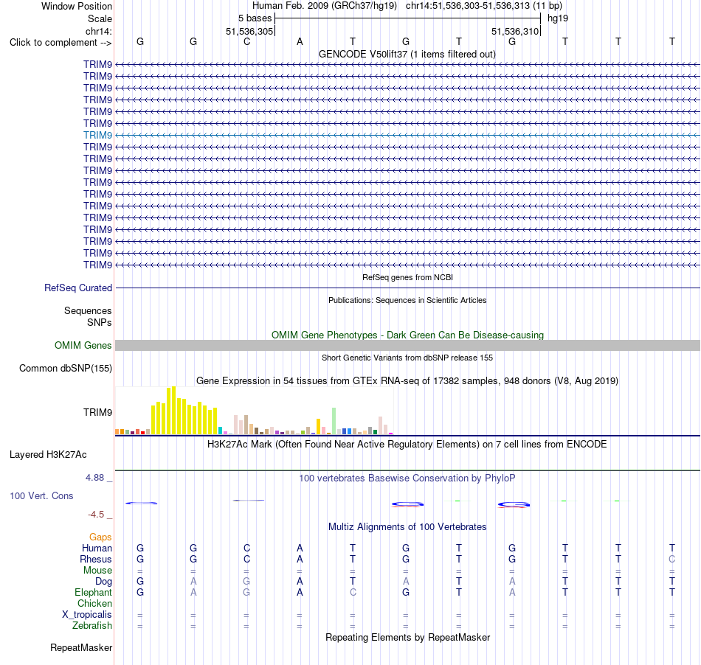The height and width of the screenshot is (665, 701).
Task: Click the 'Gene Expression in 54 tissues' title
Action: click(x=407, y=380)
